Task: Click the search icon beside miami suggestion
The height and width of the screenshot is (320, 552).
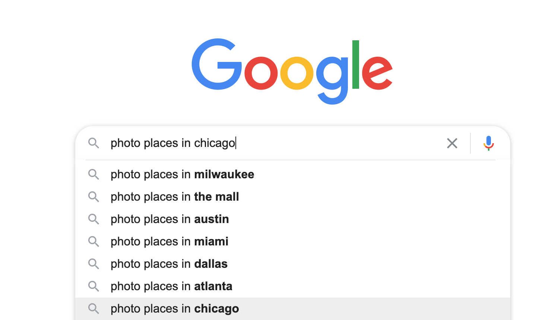Action: pyautogui.click(x=93, y=242)
